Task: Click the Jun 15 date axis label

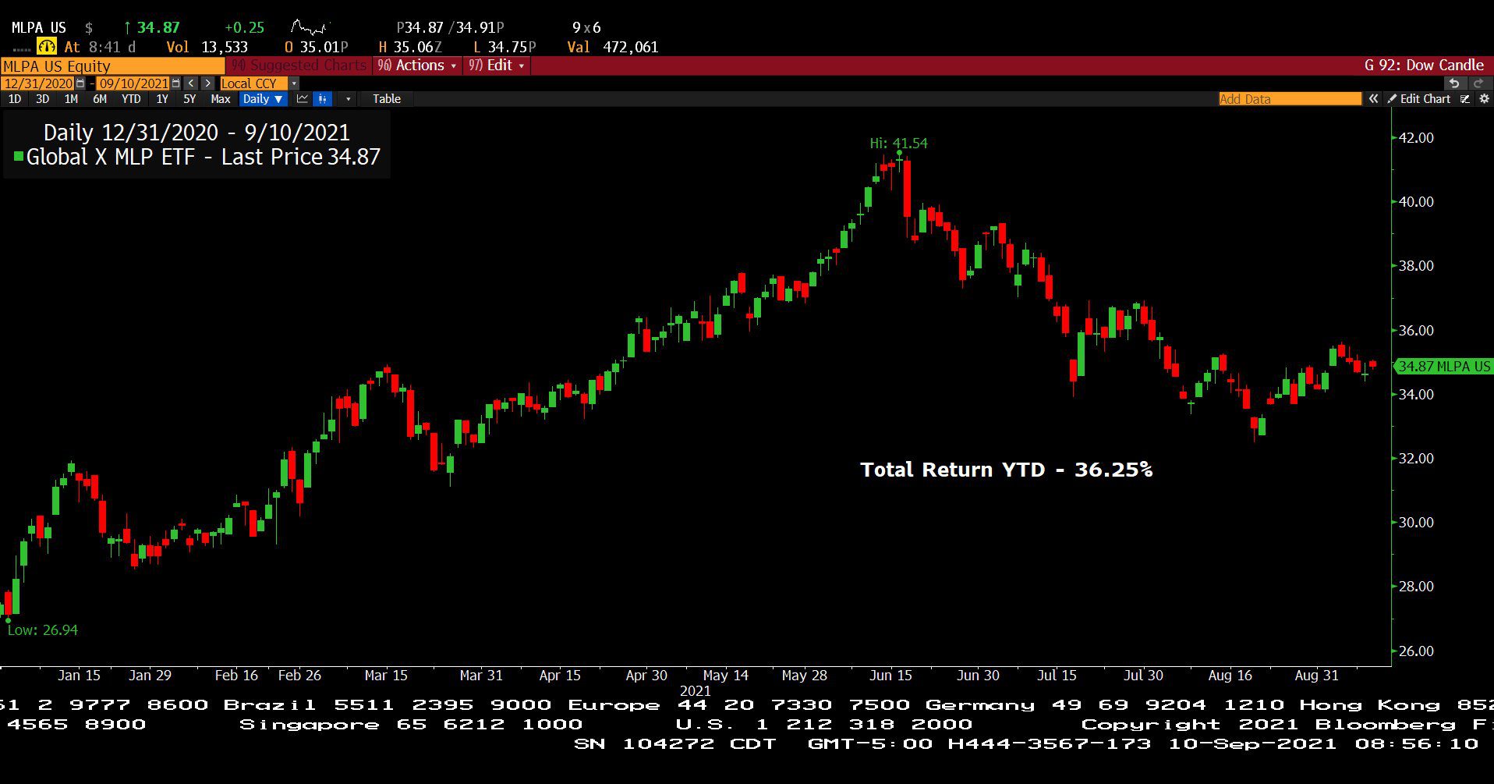Action: 890,676
